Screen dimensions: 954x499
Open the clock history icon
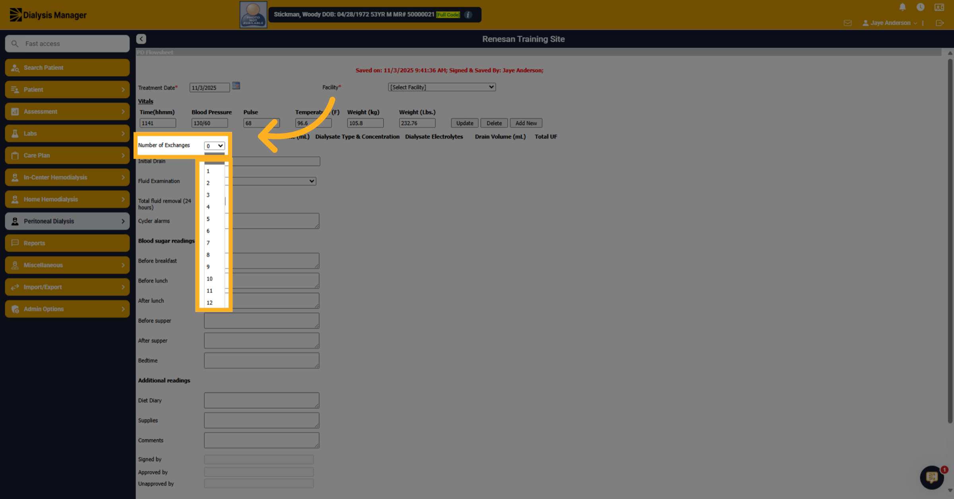click(x=920, y=7)
